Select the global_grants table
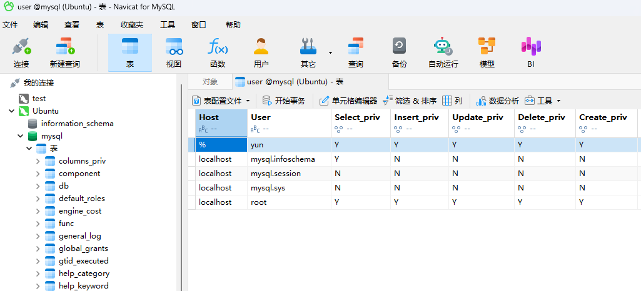This screenshot has width=641, height=291. 83,248
